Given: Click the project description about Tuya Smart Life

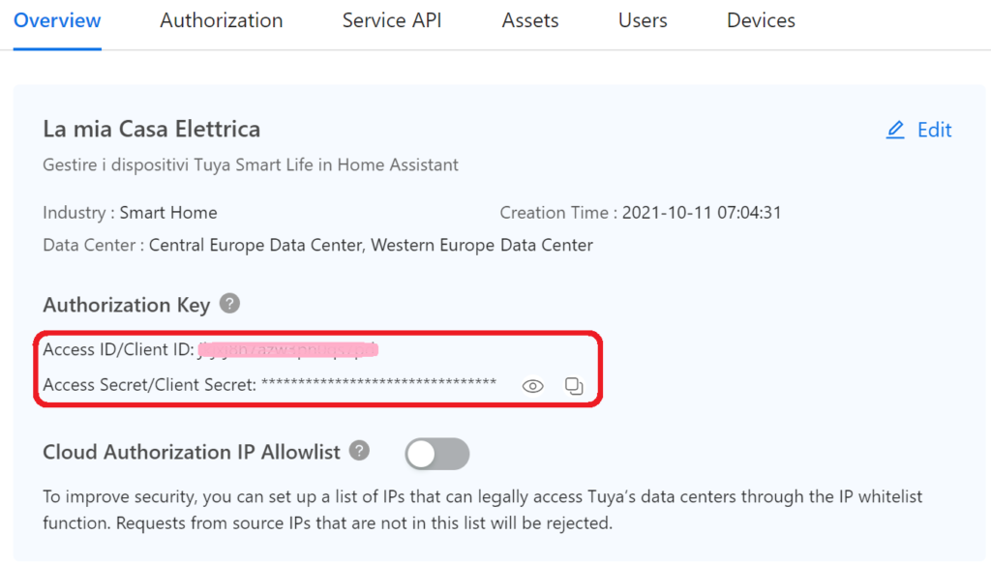Looking at the screenshot, I should (x=251, y=164).
